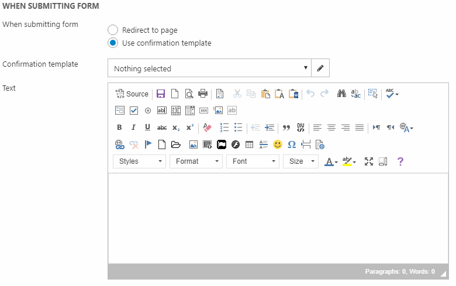
Task: Click the Print icon in toolbar
Action: tap(202, 94)
